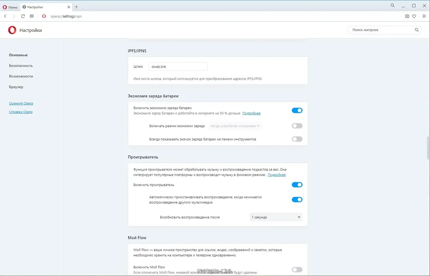Click Возобновить воспроизведение после label
This screenshot has height=276, width=430.
190,217
